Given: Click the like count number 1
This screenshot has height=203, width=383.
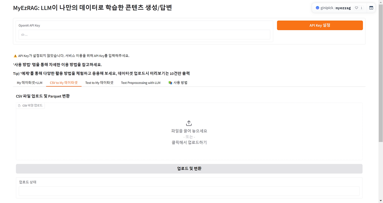Looking at the screenshot, I should (361, 8).
